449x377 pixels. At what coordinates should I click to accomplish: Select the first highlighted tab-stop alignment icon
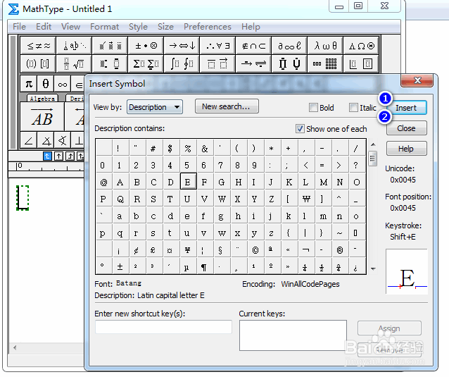click(x=47, y=156)
